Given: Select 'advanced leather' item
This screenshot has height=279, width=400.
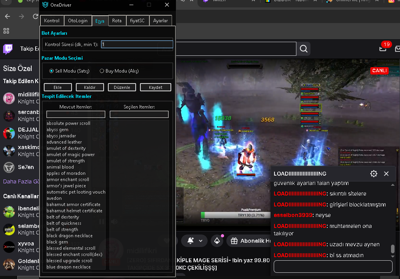Looking at the screenshot, I should pos(64,142).
